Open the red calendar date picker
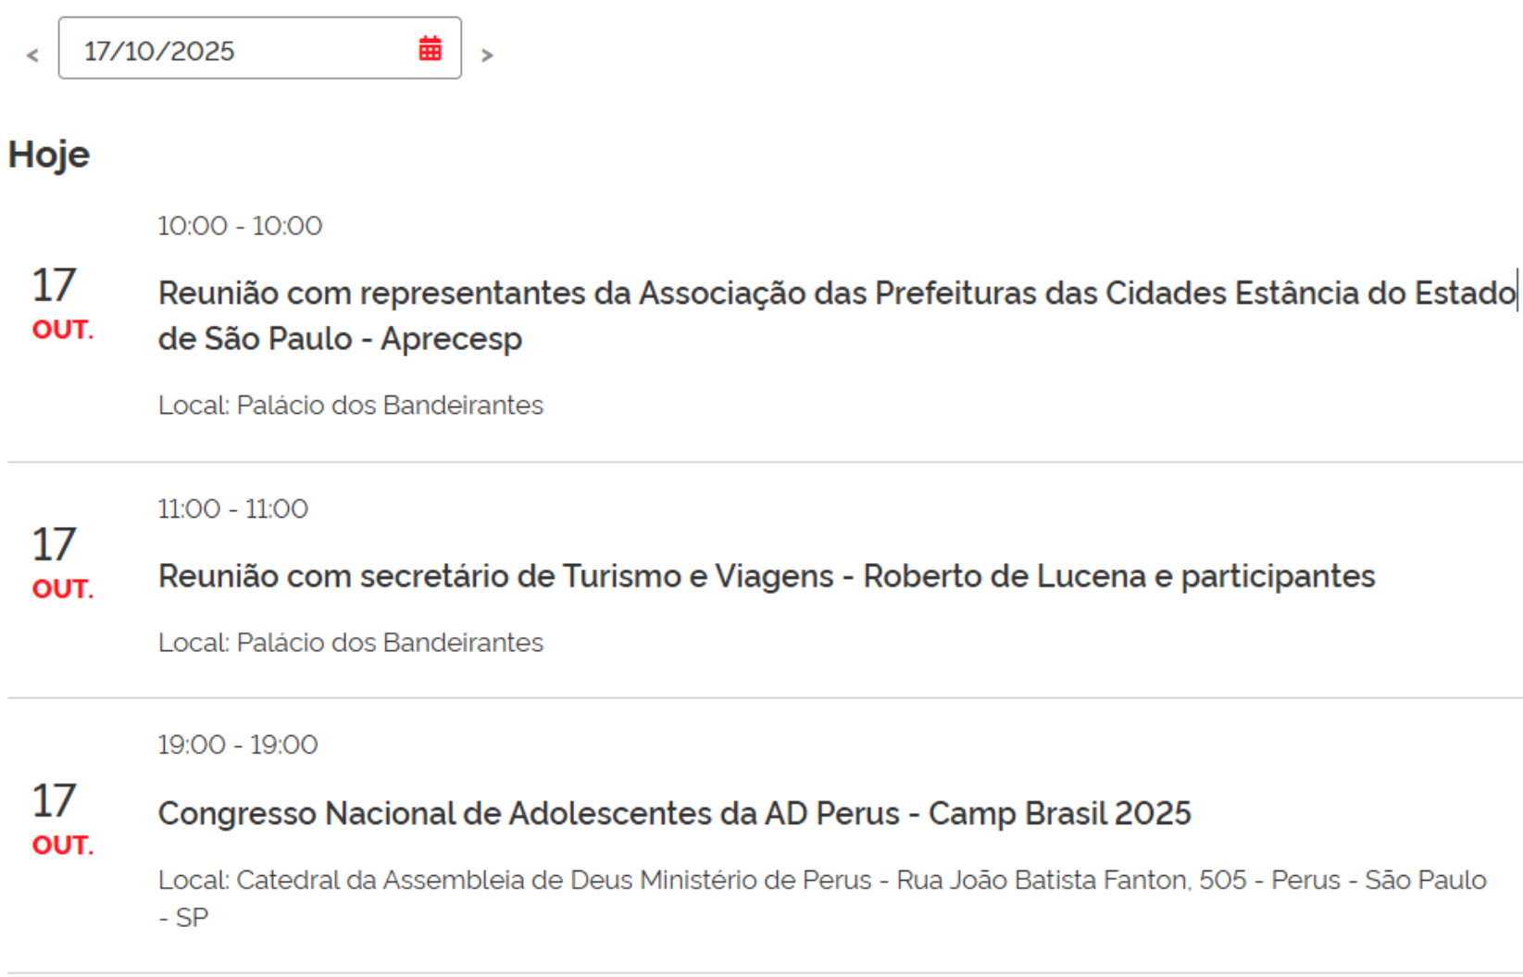1523x977 pixels. (430, 49)
